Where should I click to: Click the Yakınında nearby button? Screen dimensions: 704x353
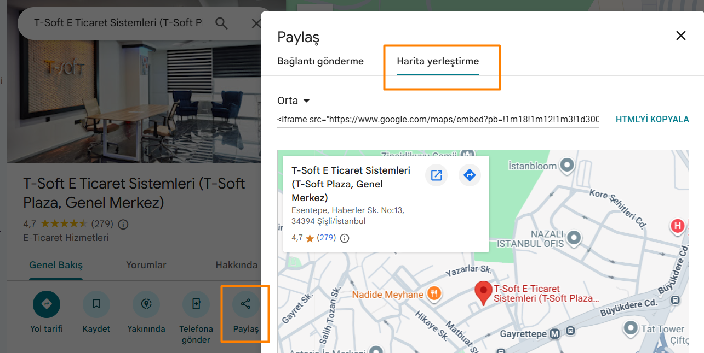tap(146, 311)
